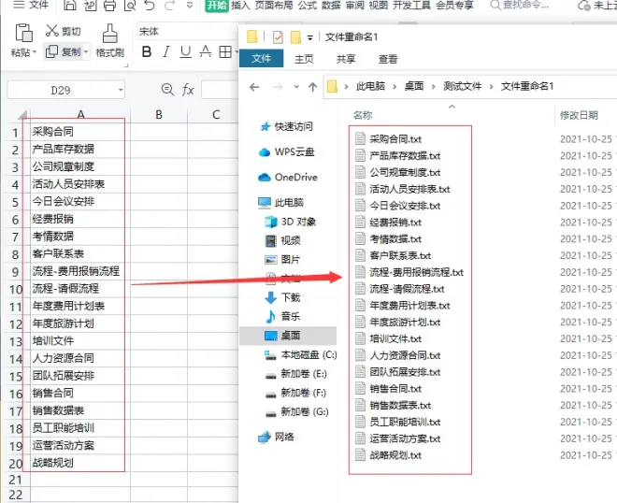
Task: Open the Paste (粘贴) dropdown arrow
Action: pyautogui.click(x=35, y=52)
